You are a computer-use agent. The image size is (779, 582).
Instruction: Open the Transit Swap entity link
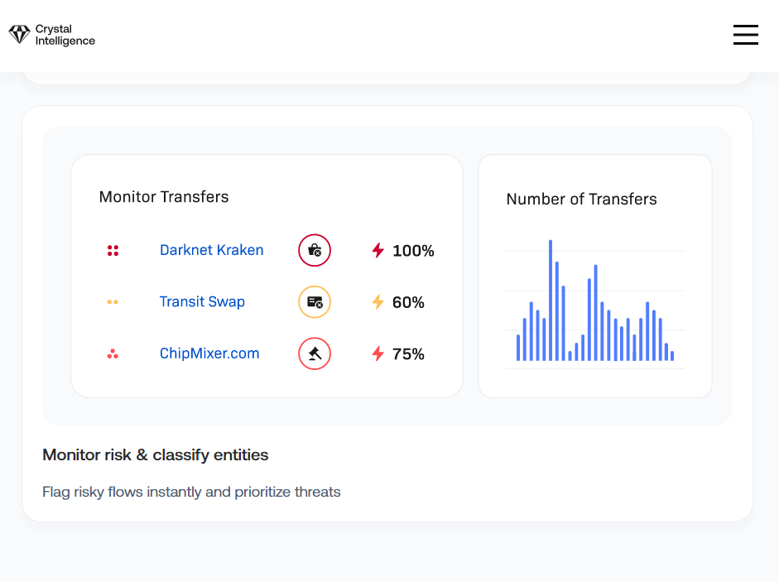[x=202, y=301]
